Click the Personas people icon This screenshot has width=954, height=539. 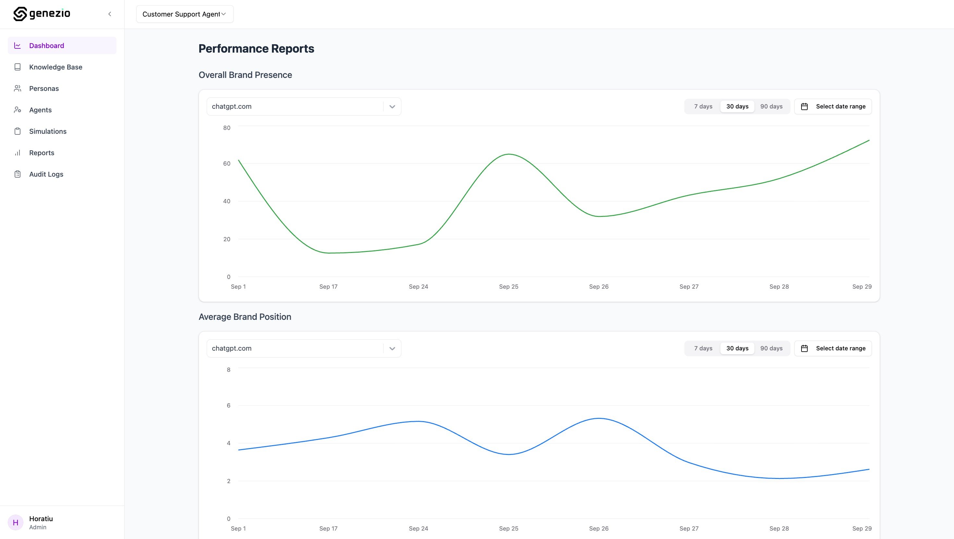[18, 89]
